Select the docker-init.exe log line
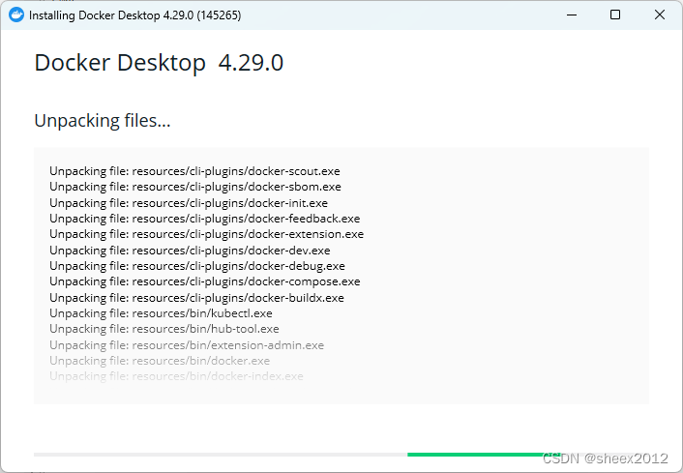The height and width of the screenshot is (473, 683). coord(189,203)
